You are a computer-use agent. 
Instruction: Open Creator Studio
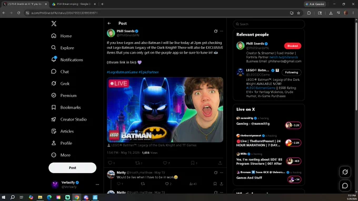[69, 119]
